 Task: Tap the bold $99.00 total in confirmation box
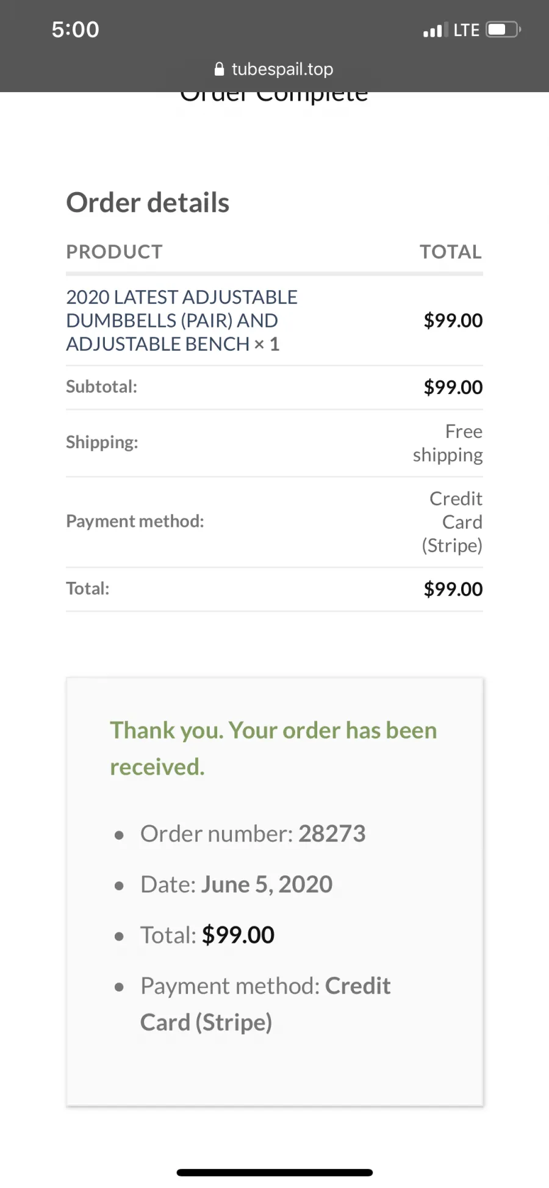(x=238, y=935)
